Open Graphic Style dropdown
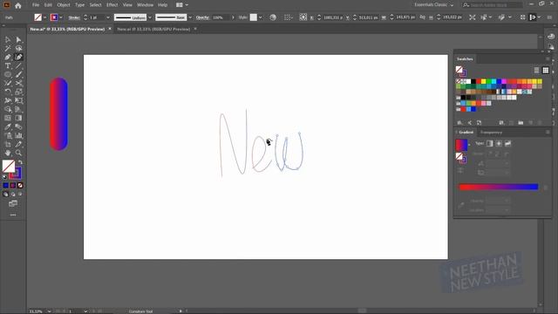This screenshot has height=314, width=558. (261, 17)
